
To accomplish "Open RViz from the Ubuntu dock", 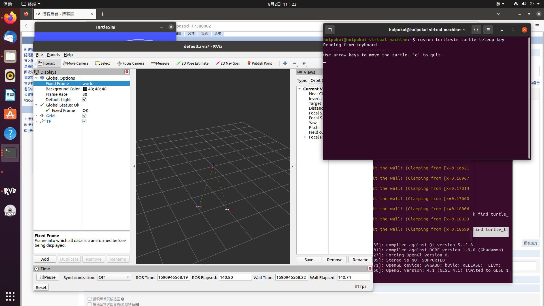I will click(10, 191).
